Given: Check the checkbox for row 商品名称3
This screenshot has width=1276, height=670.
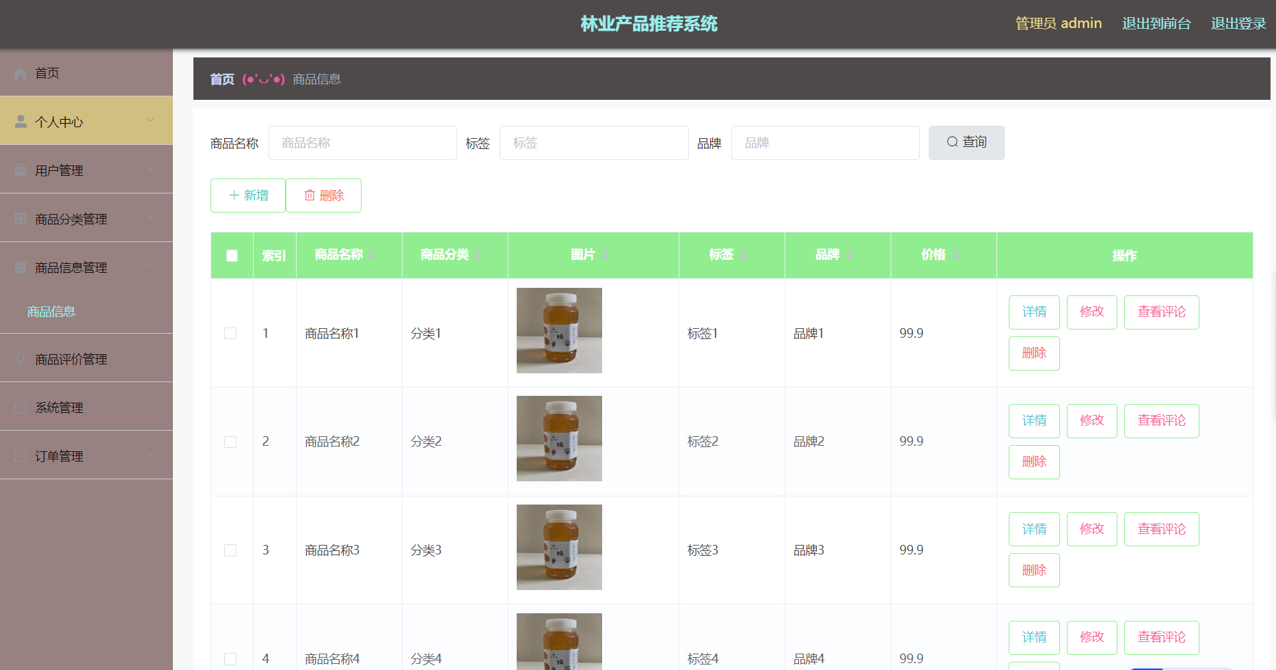Looking at the screenshot, I should [x=230, y=550].
